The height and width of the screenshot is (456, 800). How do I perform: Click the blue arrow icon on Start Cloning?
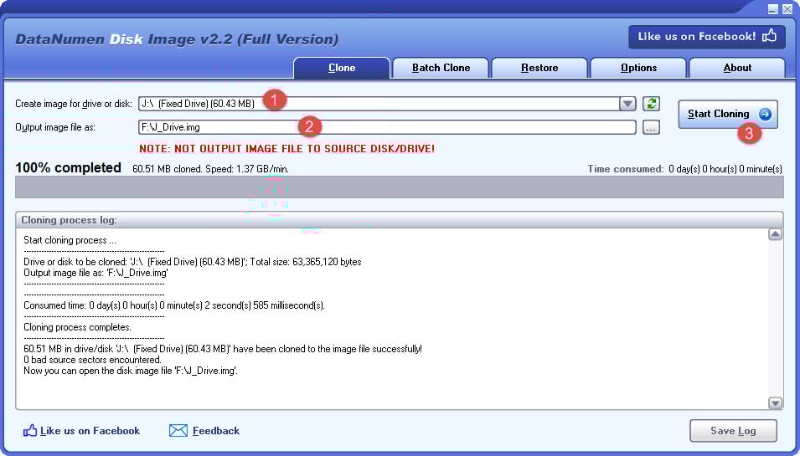click(765, 114)
